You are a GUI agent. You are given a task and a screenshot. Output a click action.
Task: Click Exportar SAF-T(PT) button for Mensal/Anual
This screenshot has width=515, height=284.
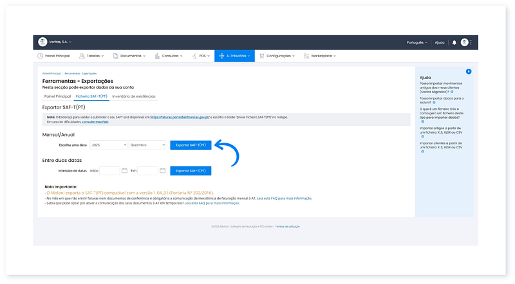pyautogui.click(x=191, y=145)
